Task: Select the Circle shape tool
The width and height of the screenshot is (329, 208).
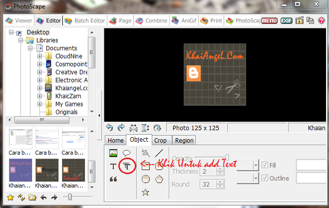Action: pos(146,179)
